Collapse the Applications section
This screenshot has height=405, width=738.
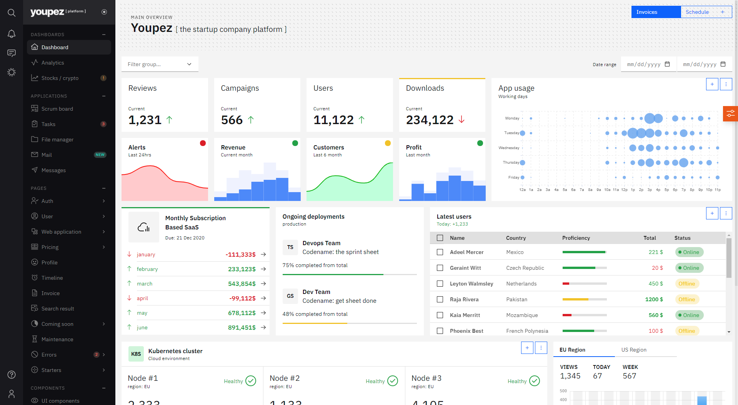pos(104,96)
